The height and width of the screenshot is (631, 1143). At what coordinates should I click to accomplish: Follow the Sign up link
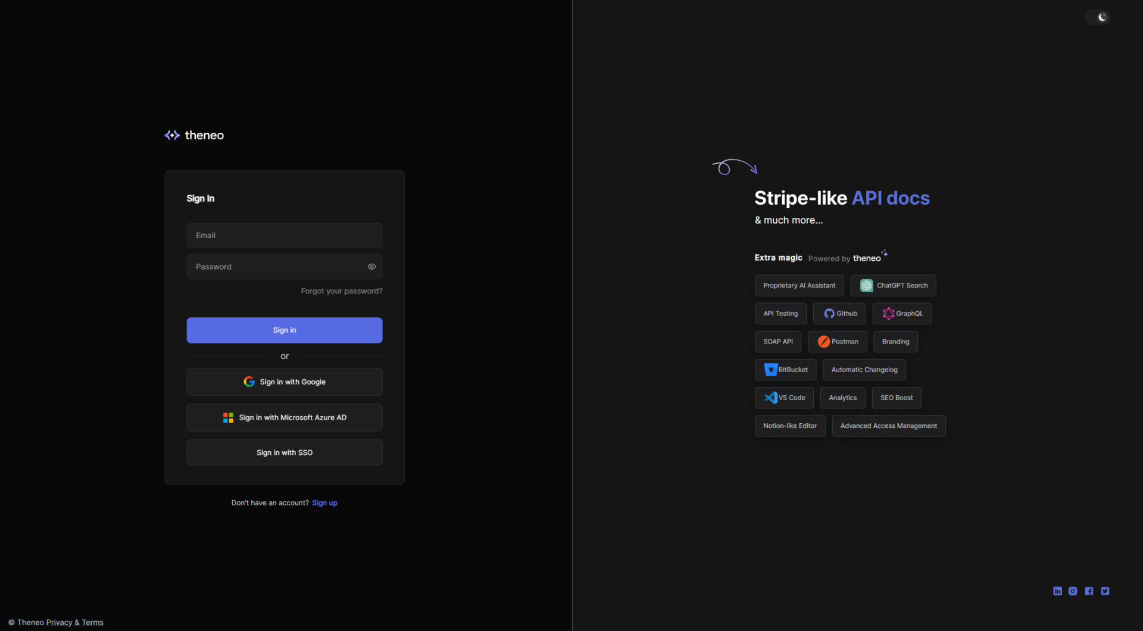click(324, 503)
